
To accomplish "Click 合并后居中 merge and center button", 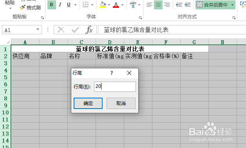I will pos(212,5).
